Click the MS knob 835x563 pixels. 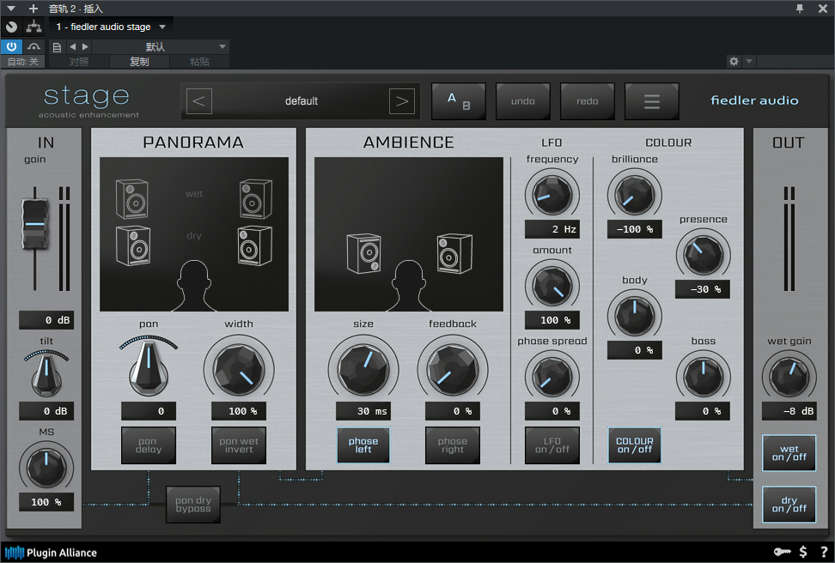pos(46,467)
